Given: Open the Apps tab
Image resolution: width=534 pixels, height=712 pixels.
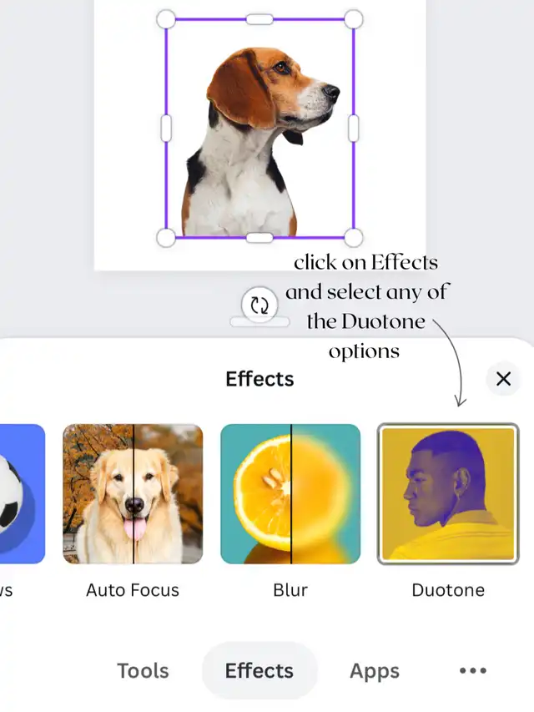Looking at the screenshot, I should tap(375, 670).
